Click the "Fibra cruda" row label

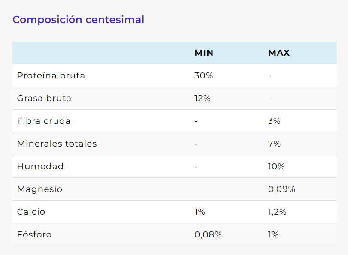[x=44, y=121]
